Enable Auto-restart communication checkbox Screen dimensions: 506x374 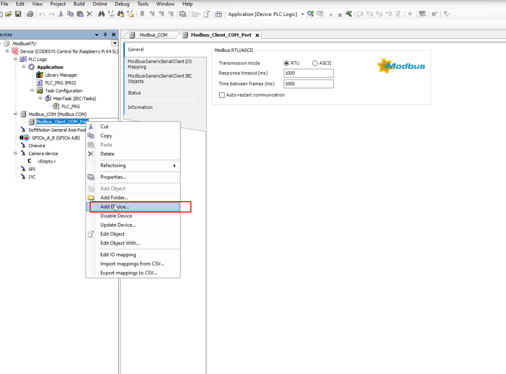[222, 95]
